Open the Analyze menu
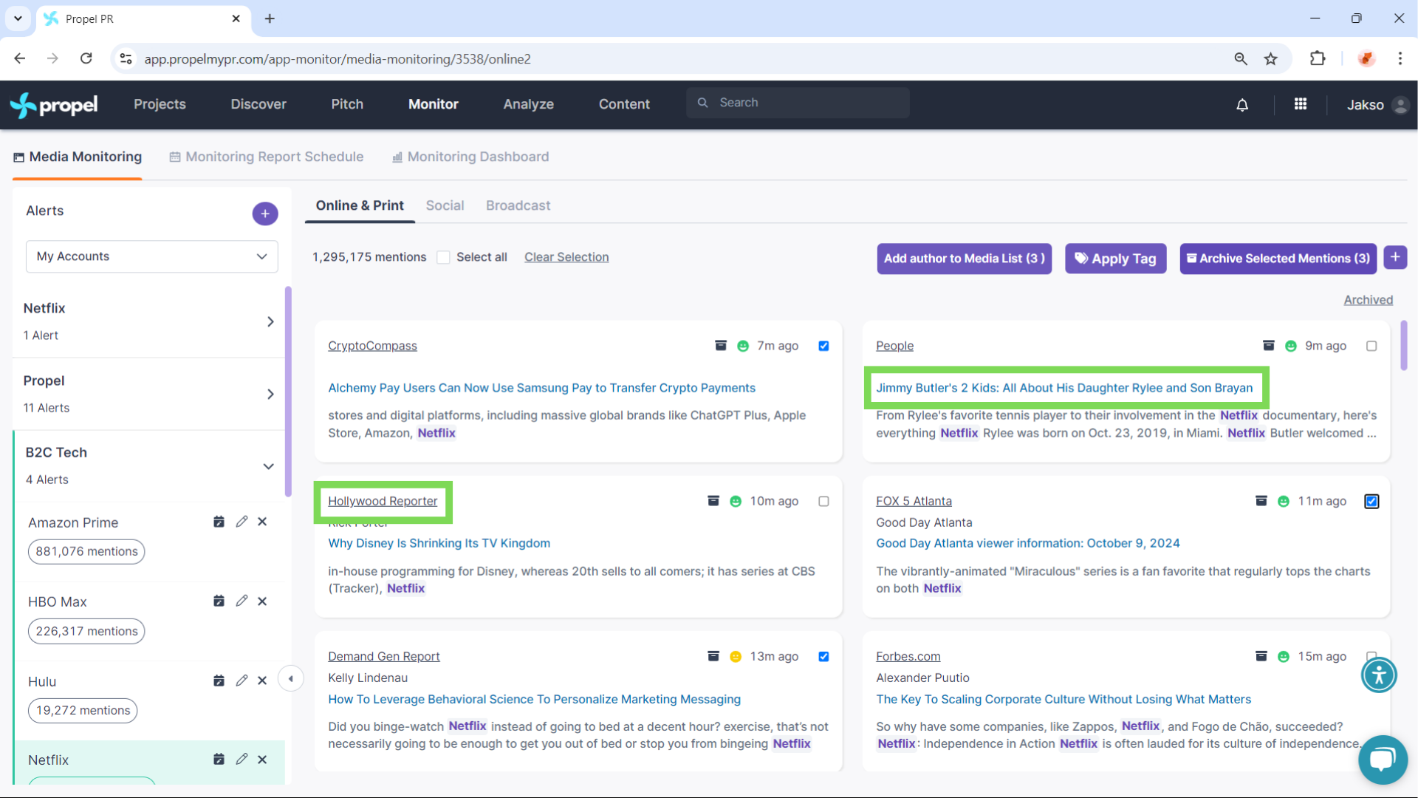This screenshot has width=1418, height=798. click(x=529, y=104)
